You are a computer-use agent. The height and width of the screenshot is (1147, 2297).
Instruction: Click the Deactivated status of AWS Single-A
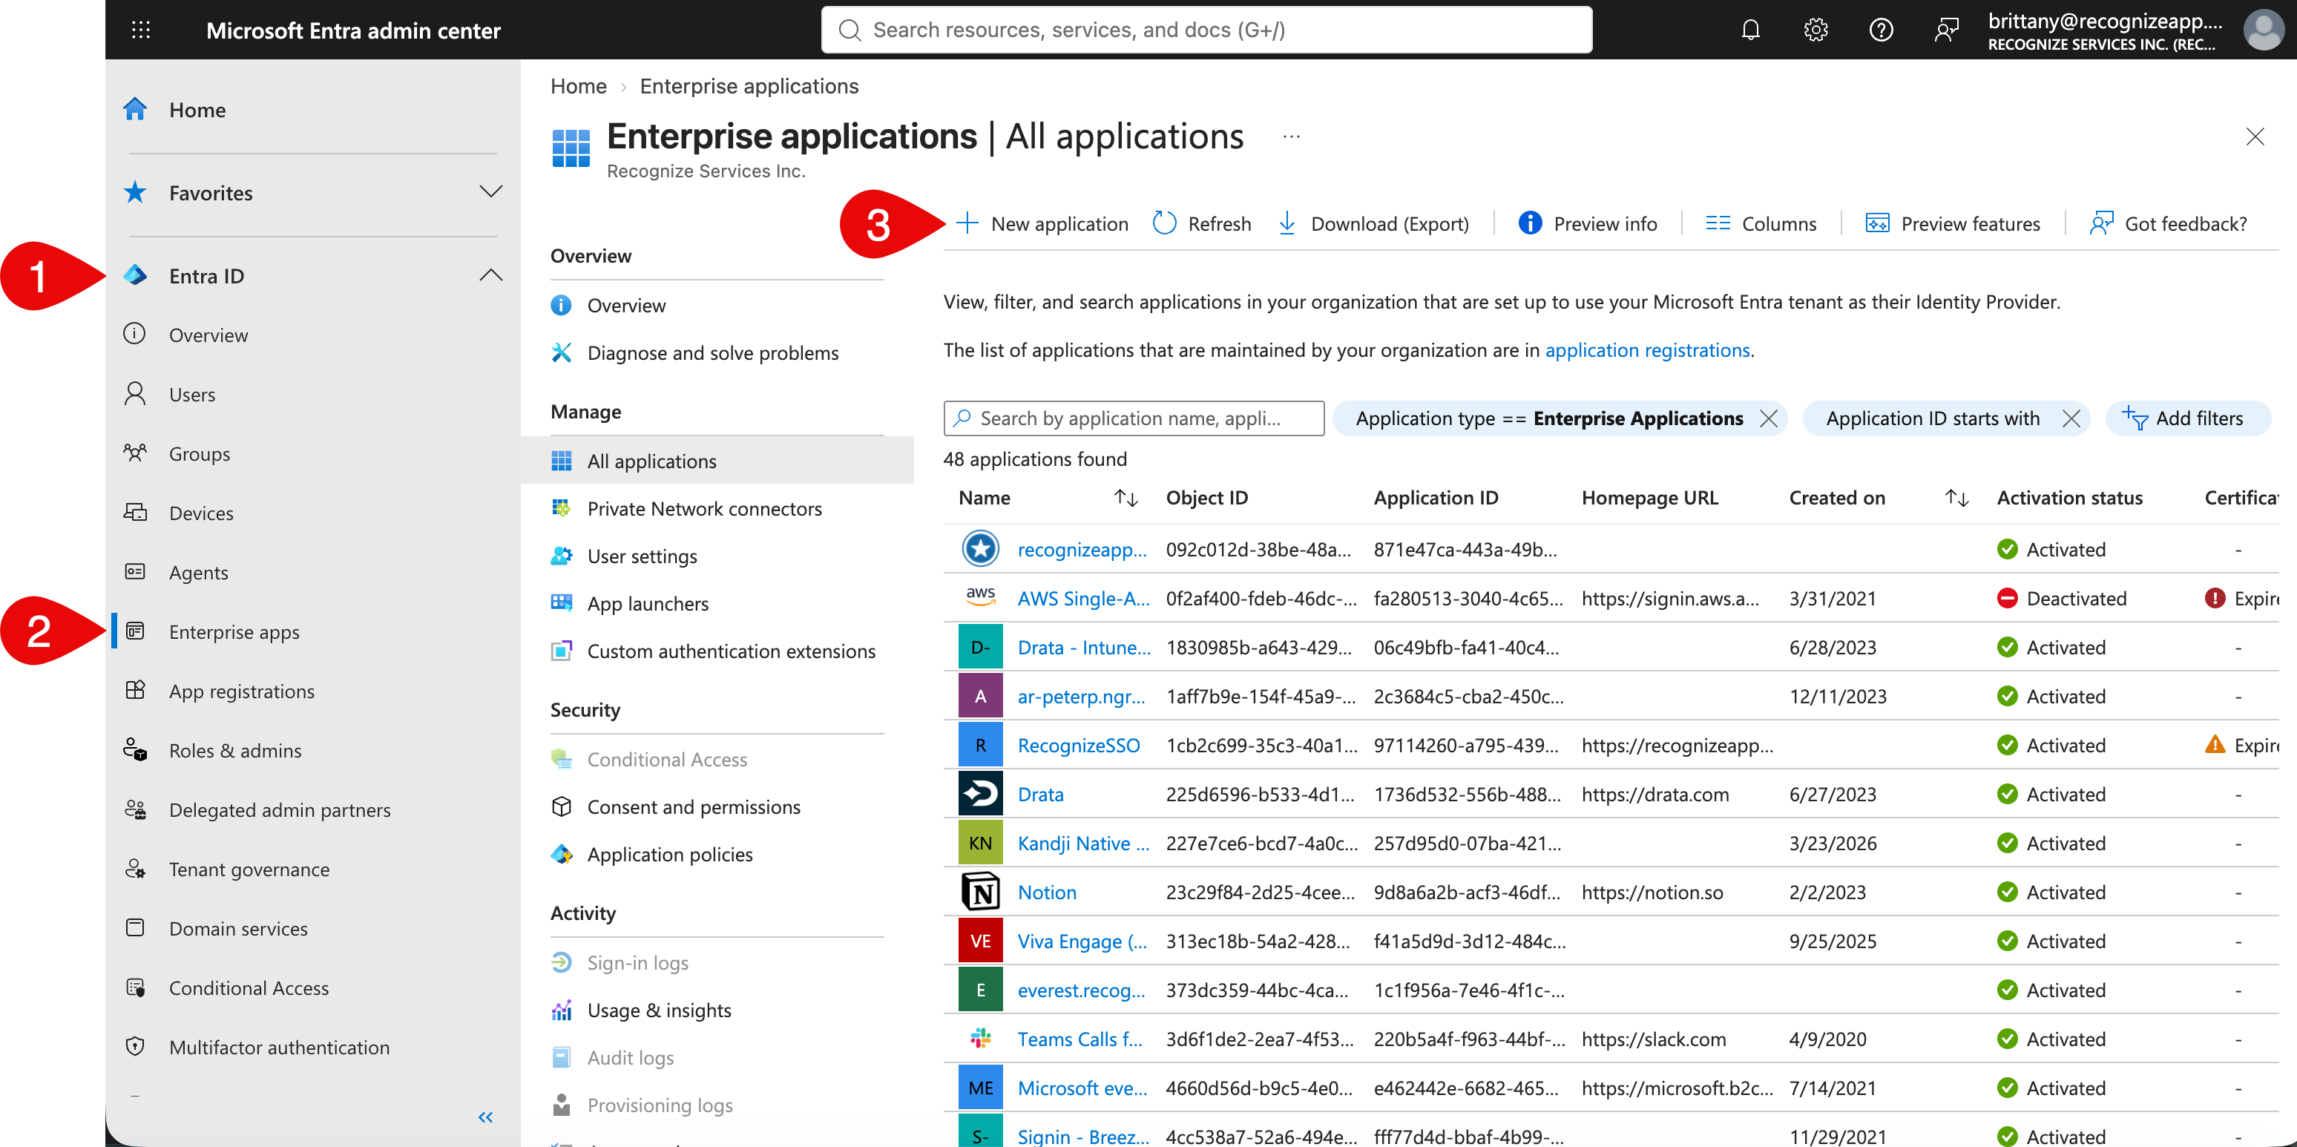pos(2061,597)
